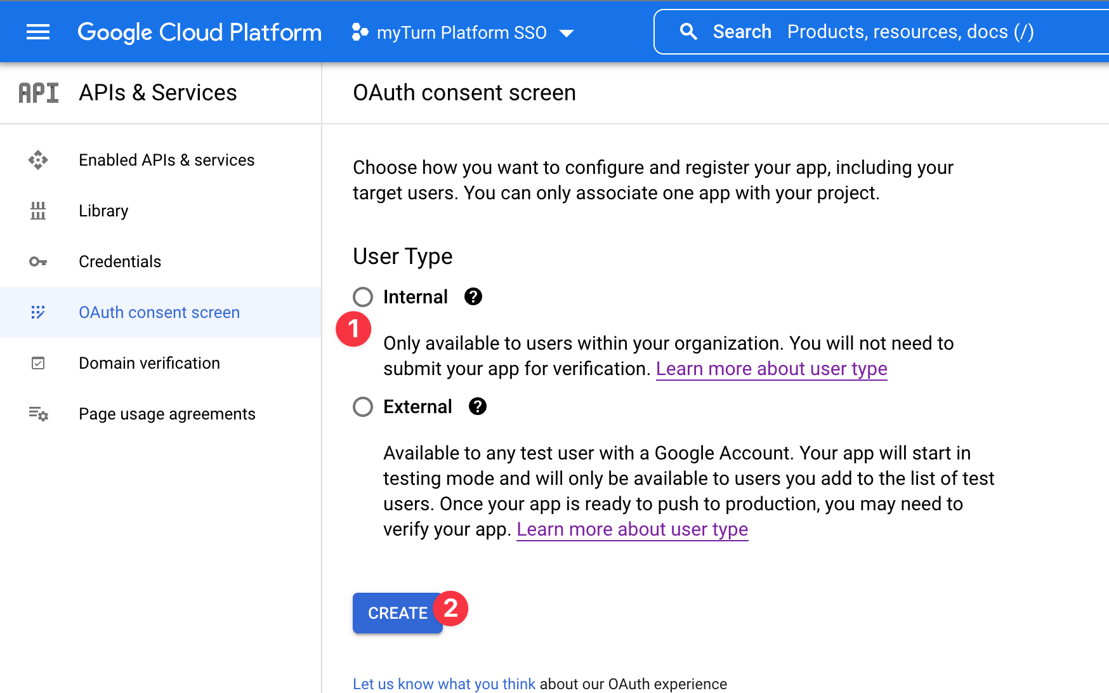Viewport: 1109px width, 693px height.
Task: Open the myTurn Platform SSO project dropdown
Action: (463, 32)
